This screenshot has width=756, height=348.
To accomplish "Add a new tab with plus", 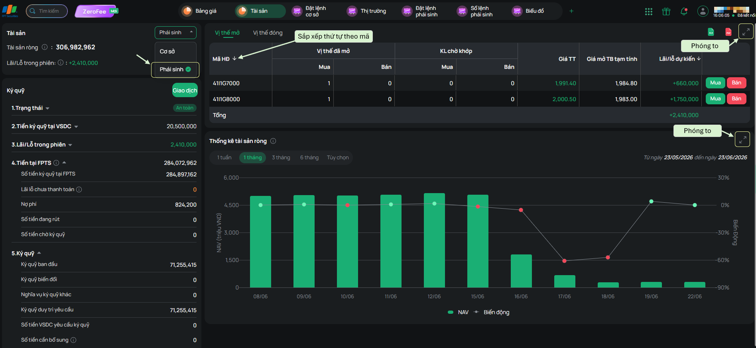I will click(571, 11).
